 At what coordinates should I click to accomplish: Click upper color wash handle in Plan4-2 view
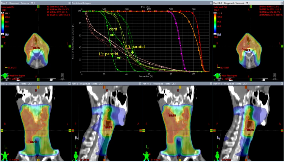click(x=3, y=13)
